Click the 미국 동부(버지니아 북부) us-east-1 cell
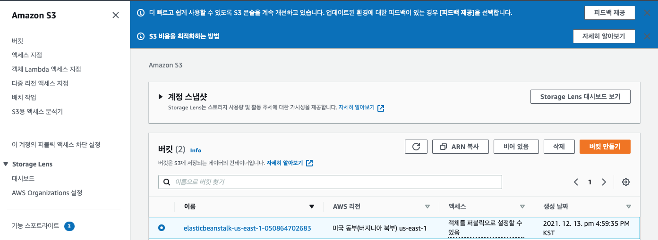Image resolution: width=658 pixels, height=240 pixels. tap(380, 228)
